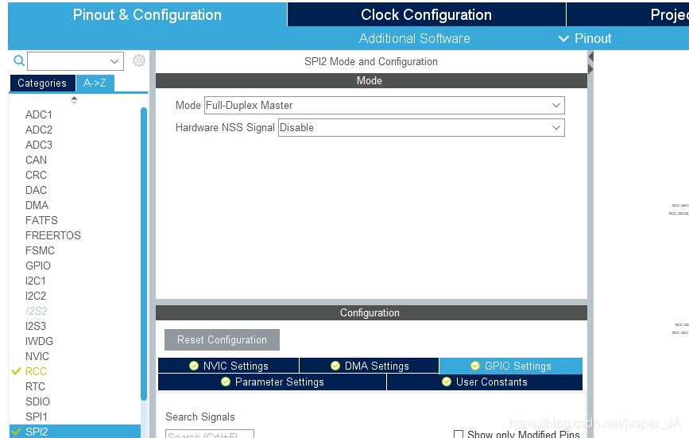Switch to the Clock Configuration tab
Viewport: 689px width, 438px height.
426,15
